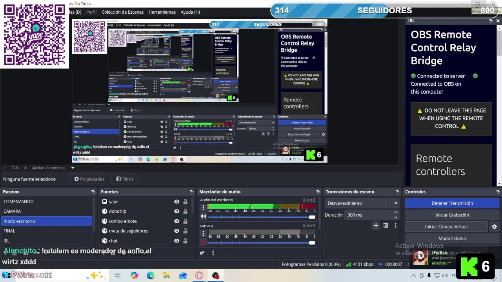Open File Explorer from the taskbar
Image resolution: width=502 pixels, height=282 pixels.
167,275
